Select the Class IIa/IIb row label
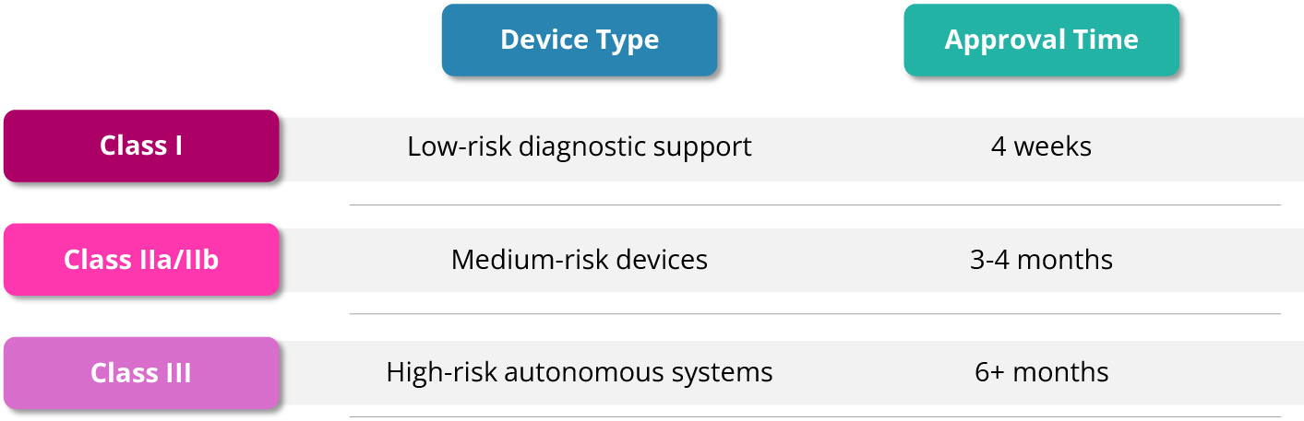Viewport: 1304px width, 421px height. (x=141, y=260)
